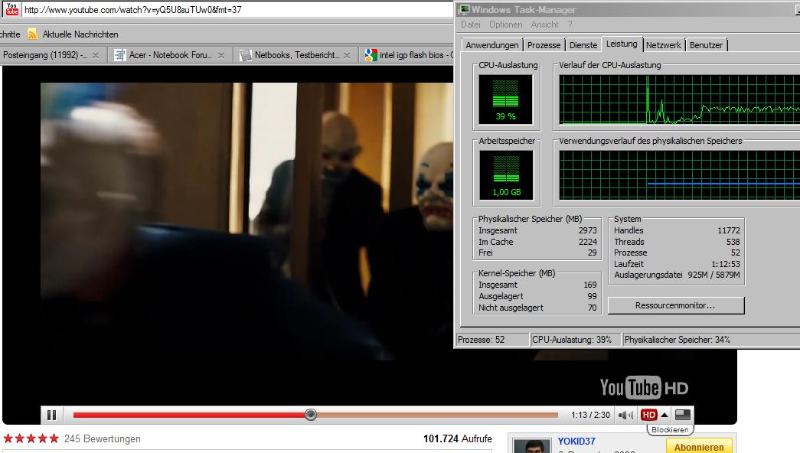Viewport: 800px width, 453px height.
Task: Close the Netbooks, Testbericht tab
Action: coord(347,55)
